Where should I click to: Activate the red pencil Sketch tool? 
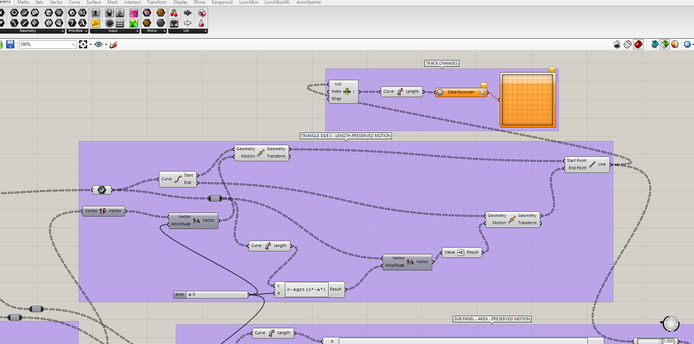click(x=114, y=44)
